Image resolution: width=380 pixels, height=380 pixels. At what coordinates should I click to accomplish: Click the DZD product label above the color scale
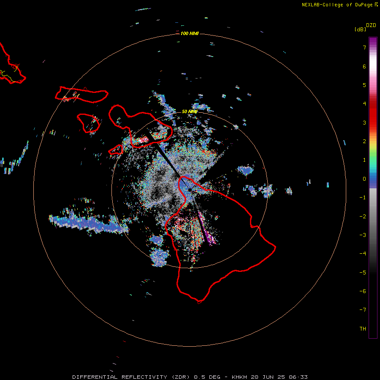point(371,25)
